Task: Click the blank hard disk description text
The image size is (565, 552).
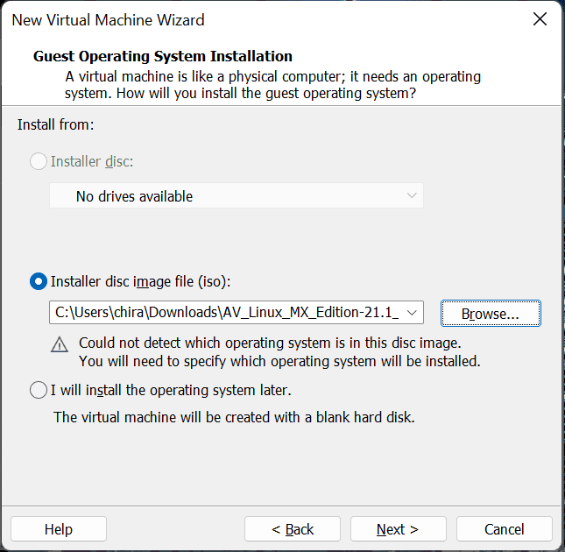Action: click(x=234, y=417)
